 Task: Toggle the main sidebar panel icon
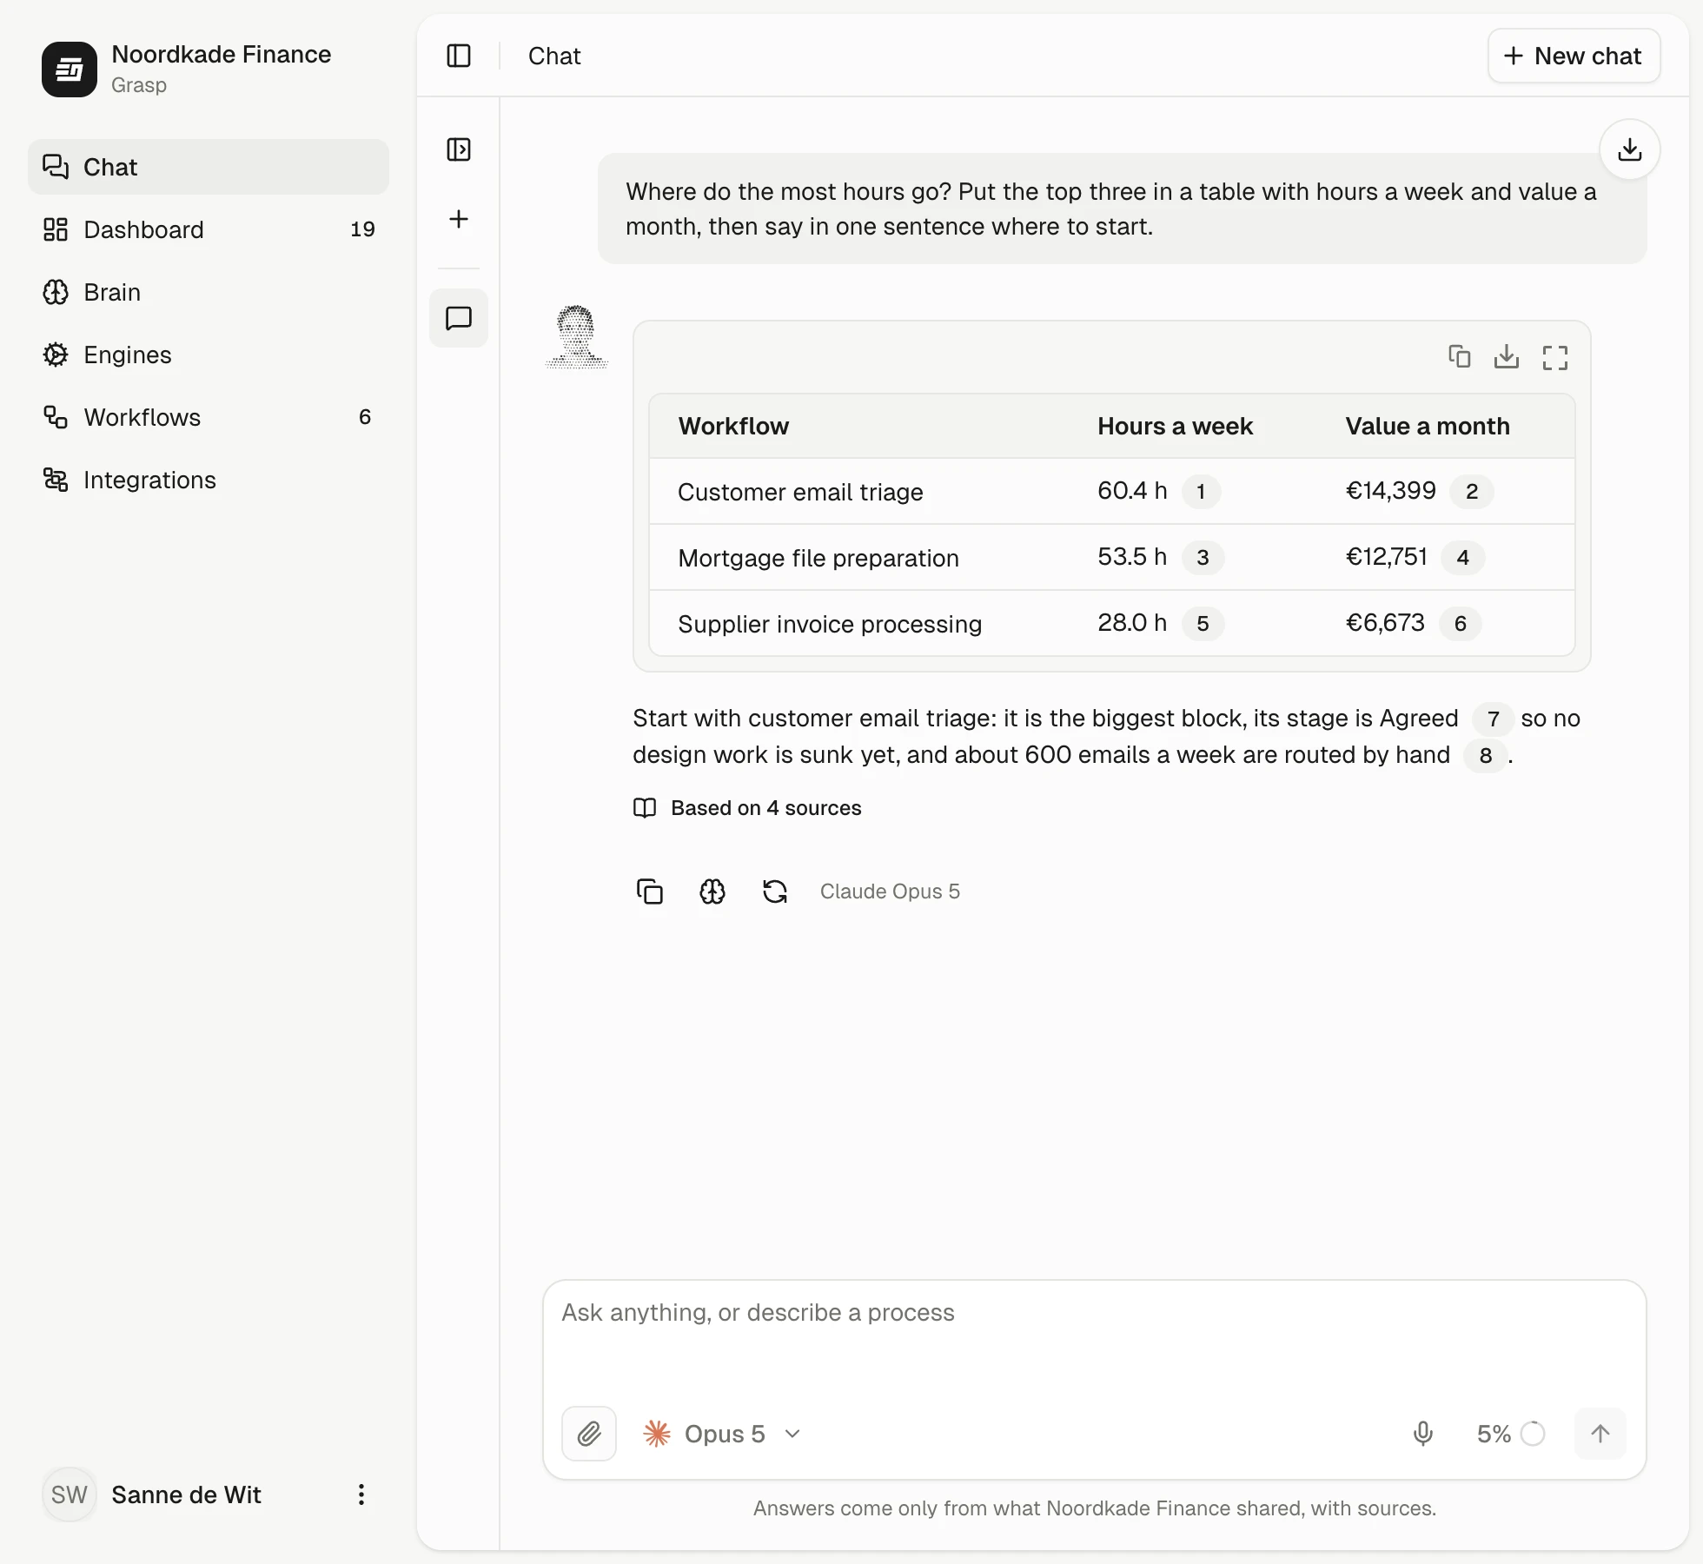(459, 56)
